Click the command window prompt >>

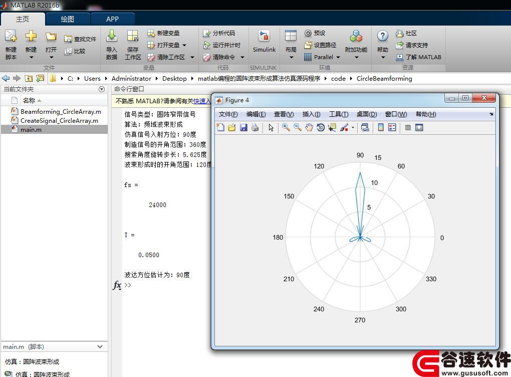click(x=127, y=285)
